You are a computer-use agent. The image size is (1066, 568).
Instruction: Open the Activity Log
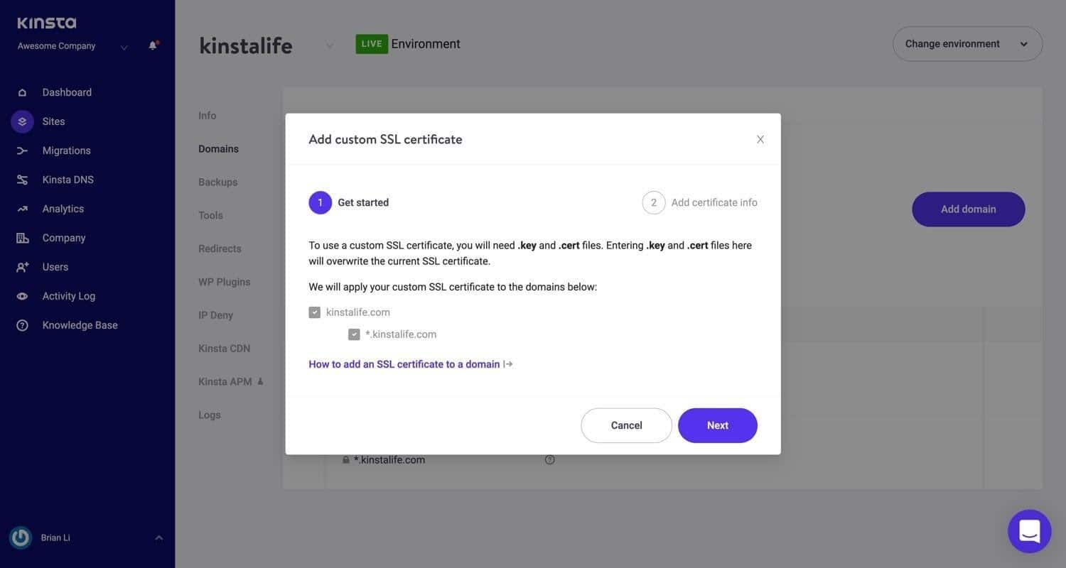[x=69, y=295]
